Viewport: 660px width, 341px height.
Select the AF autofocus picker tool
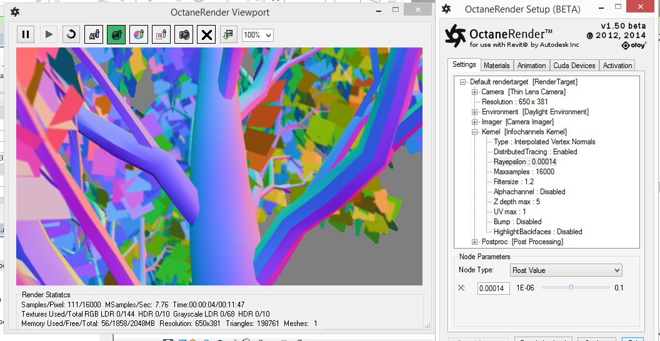pos(94,34)
